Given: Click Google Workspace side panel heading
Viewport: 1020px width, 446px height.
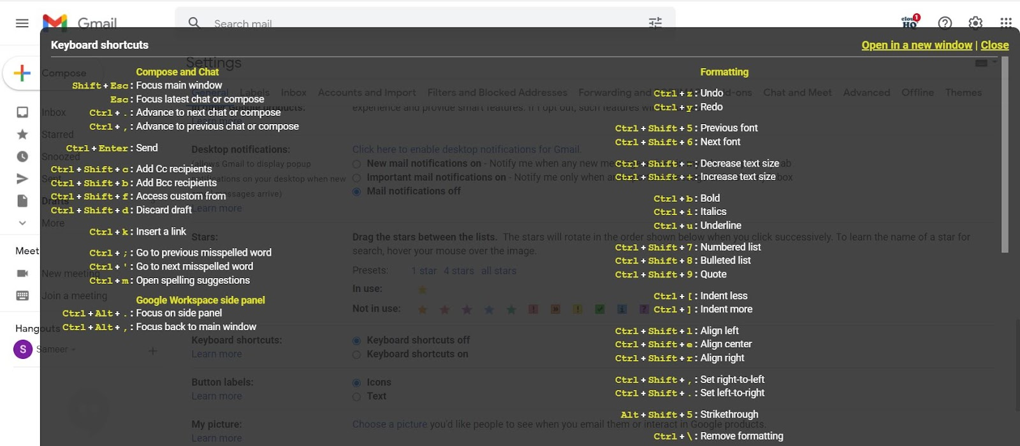Looking at the screenshot, I should pyautogui.click(x=200, y=300).
